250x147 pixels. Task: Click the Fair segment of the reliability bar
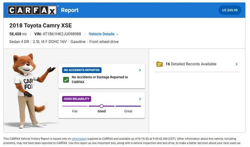point(75,106)
